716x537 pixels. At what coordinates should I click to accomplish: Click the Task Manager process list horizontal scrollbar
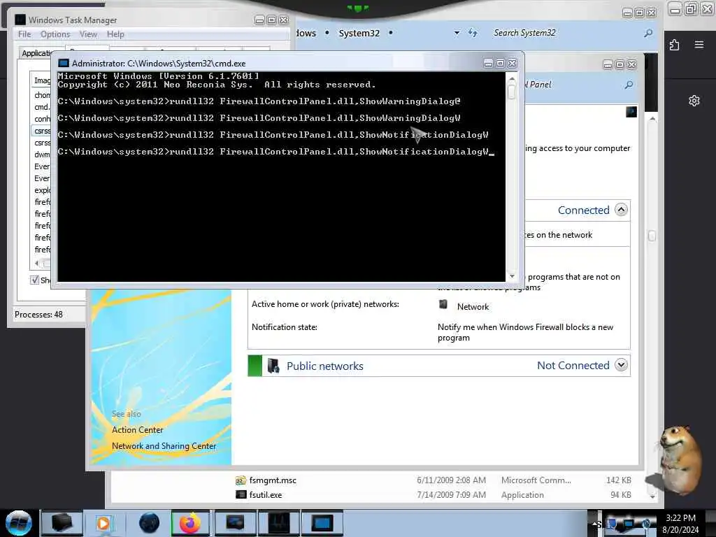tap(42, 264)
